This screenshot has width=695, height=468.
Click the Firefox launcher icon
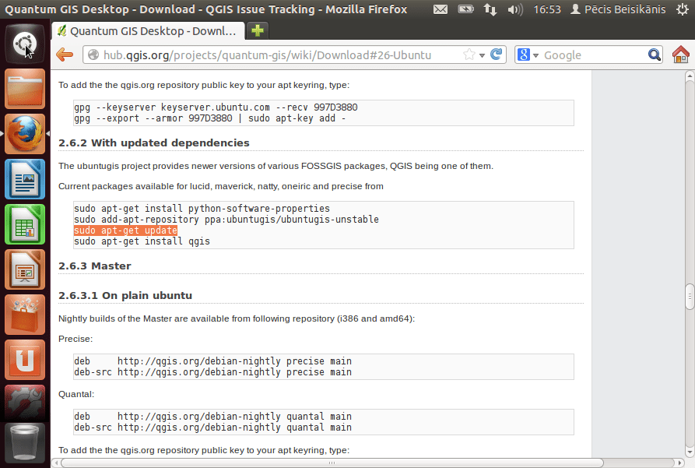[25, 134]
